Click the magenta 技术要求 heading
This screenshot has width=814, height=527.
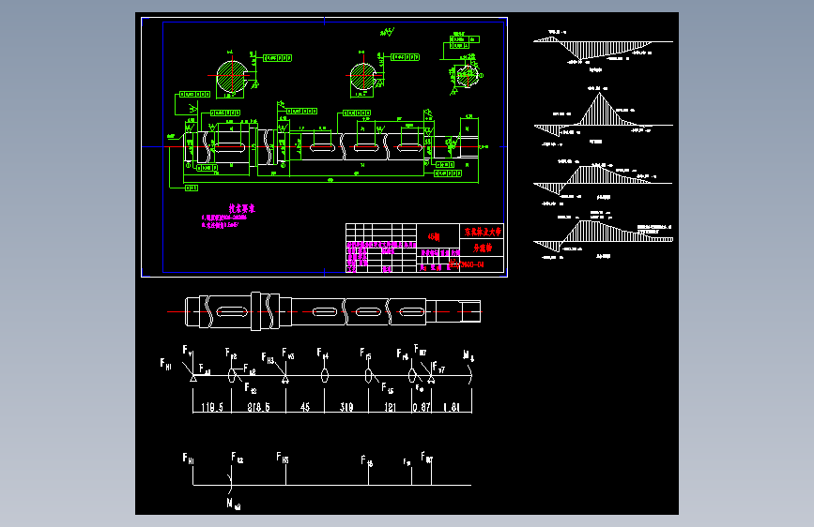coord(242,208)
